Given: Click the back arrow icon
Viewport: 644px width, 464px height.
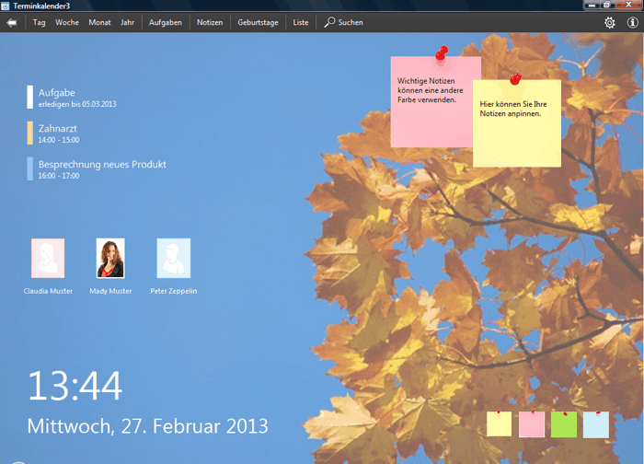Looking at the screenshot, I should point(12,22).
